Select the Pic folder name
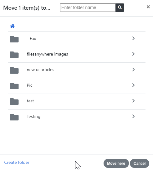Viewport: 153px width, 171px height. pos(29,85)
